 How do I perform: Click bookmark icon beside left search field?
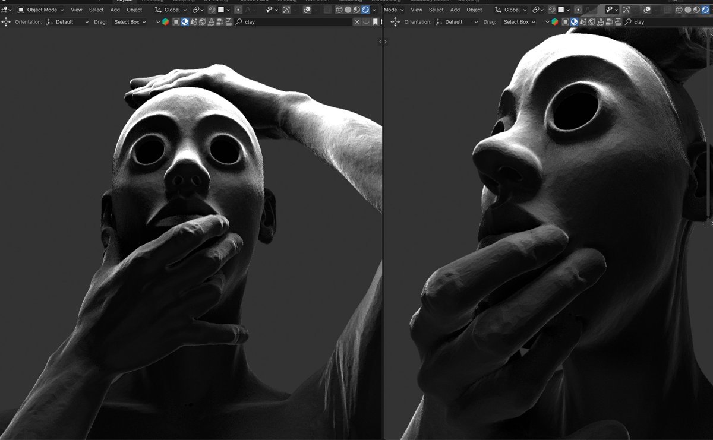tap(375, 22)
